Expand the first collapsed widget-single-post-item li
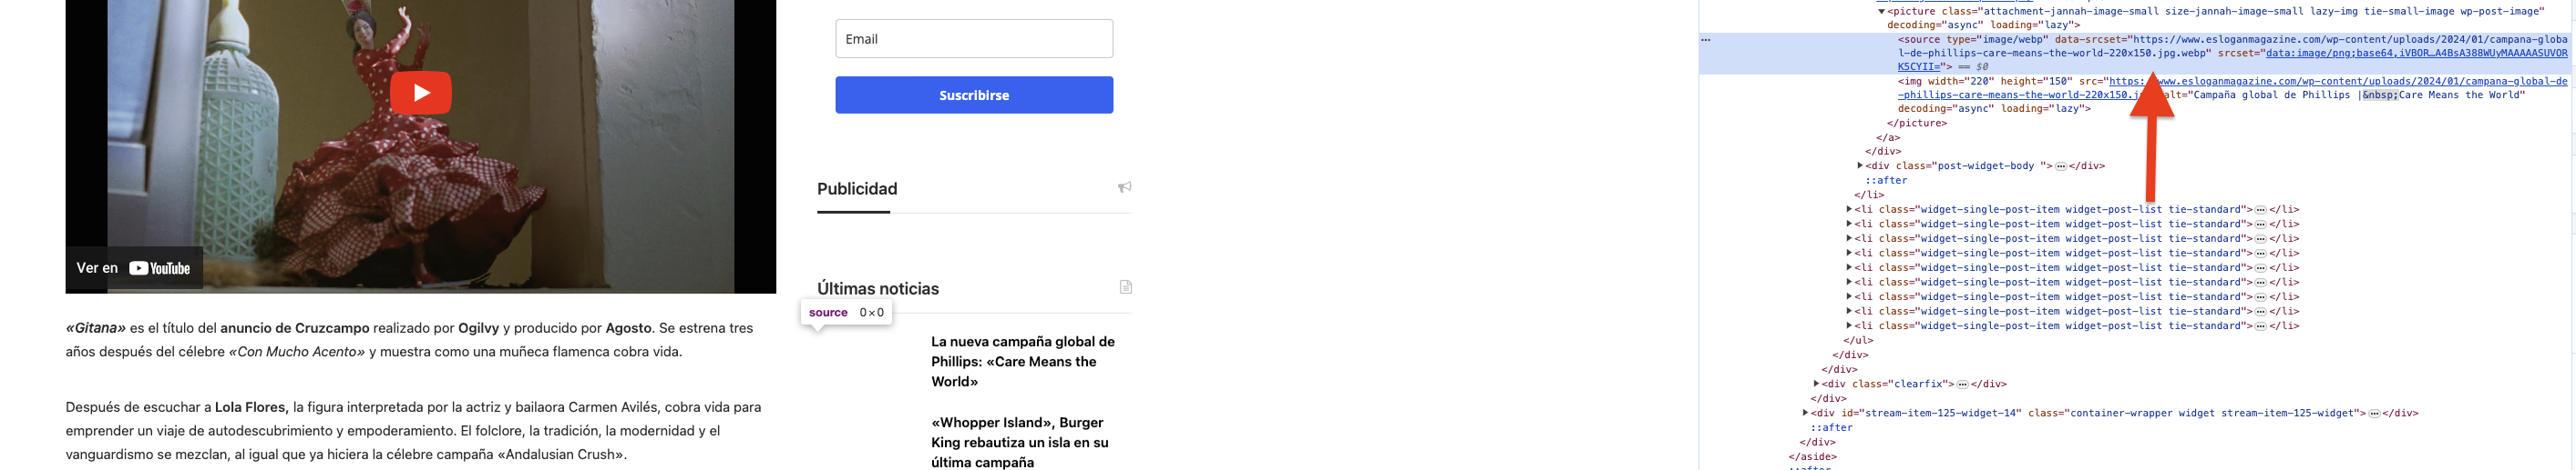2576x470 pixels. [x=1849, y=210]
